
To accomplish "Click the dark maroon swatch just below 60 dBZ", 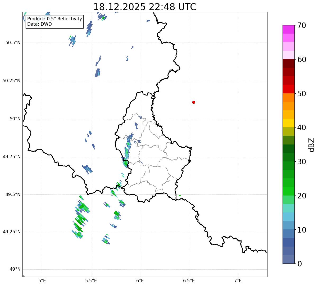I will coord(288,63).
